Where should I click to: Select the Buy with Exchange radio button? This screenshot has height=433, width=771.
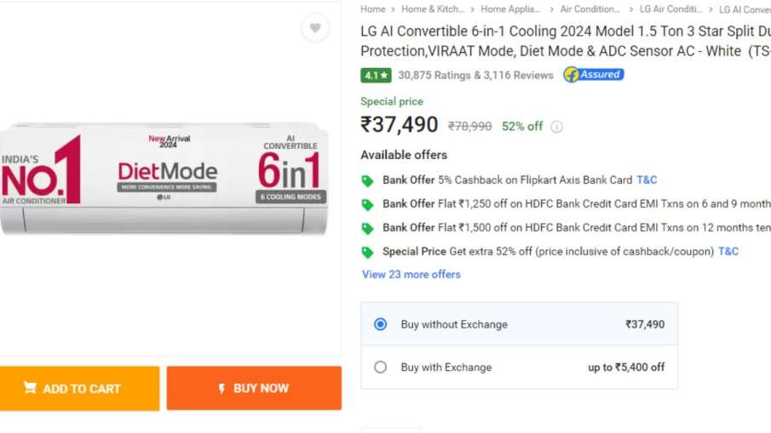(x=381, y=367)
